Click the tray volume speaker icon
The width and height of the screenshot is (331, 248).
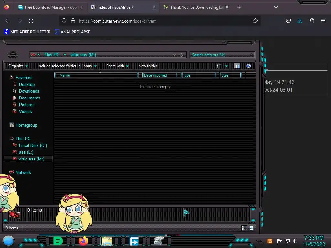tap(295, 241)
